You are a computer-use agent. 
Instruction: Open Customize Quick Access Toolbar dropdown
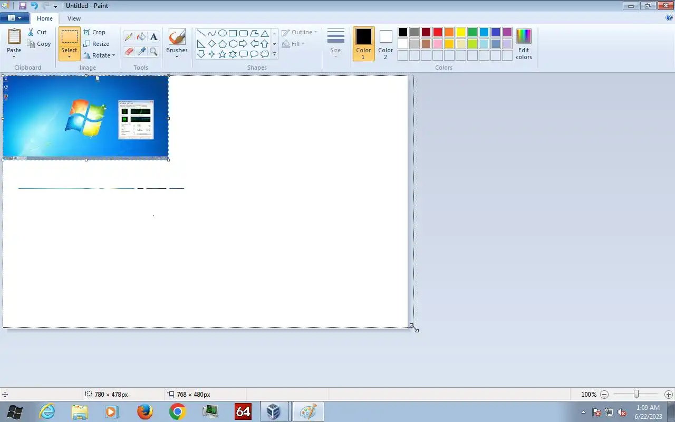[55, 6]
